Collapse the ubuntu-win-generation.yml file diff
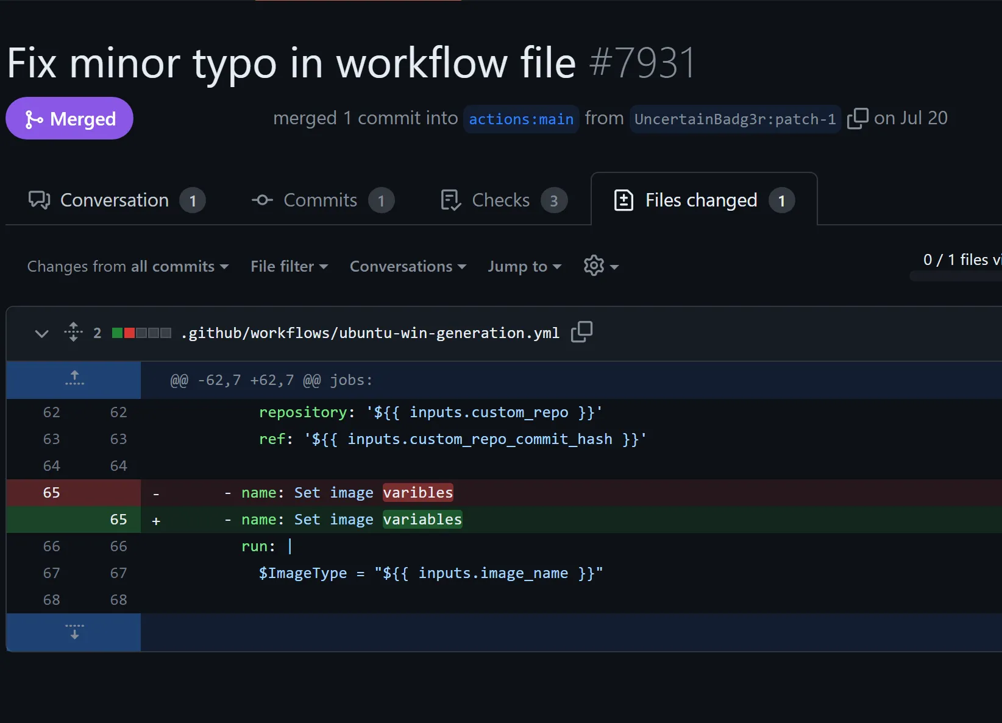The height and width of the screenshot is (723, 1002). coord(41,333)
